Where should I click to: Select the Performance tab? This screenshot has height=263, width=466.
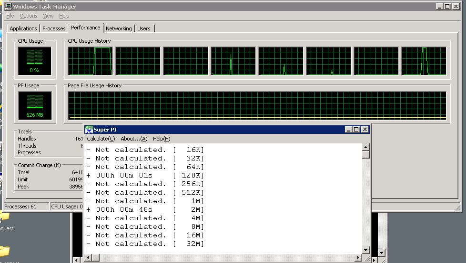tap(86, 28)
